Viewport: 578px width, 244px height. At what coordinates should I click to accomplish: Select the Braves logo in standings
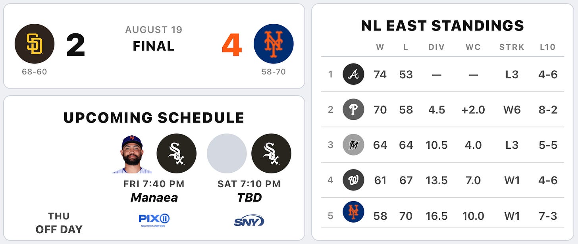click(353, 74)
